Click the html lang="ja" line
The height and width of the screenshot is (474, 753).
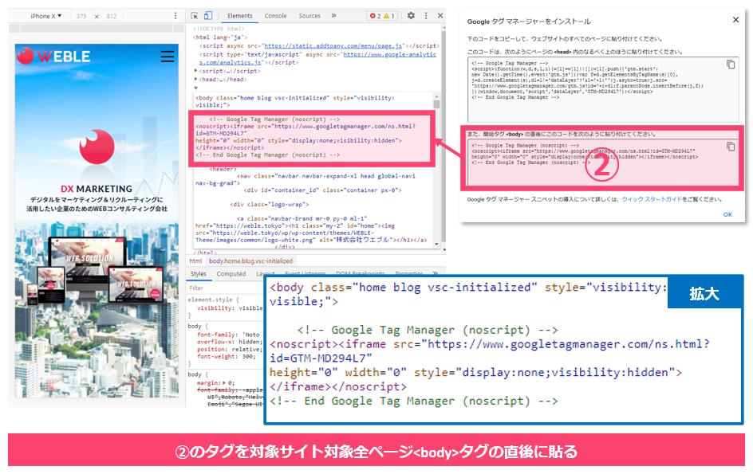click(x=220, y=37)
